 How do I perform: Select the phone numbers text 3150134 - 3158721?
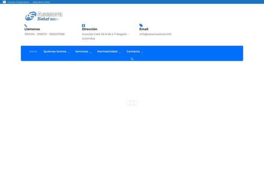point(36,34)
